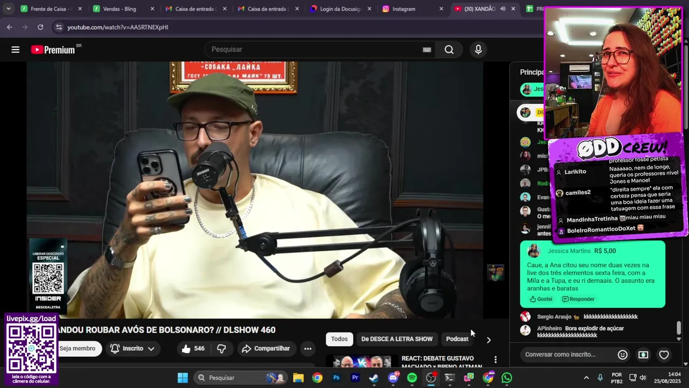The width and height of the screenshot is (689, 388).
Task: Open Jessica Martins R$ 5,00 super chat name
Action: pyautogui.click(x=569, y=251)
